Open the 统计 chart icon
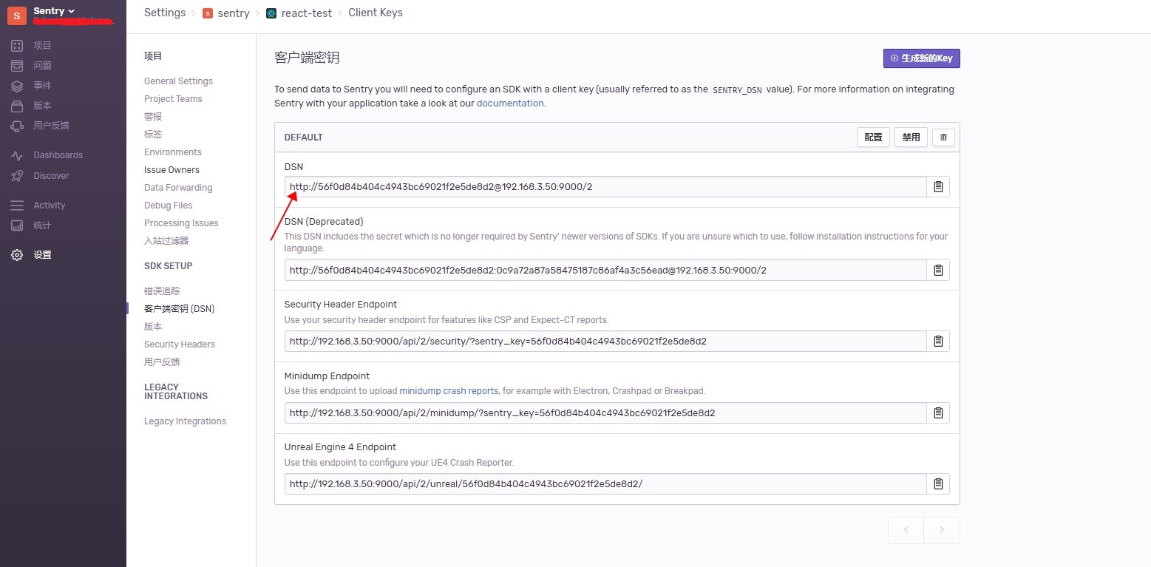Screen dimensions: 1151x567 (x=17, y=225)
